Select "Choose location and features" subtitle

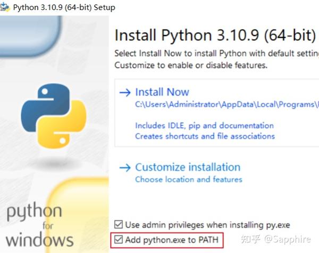coord(188,179)
